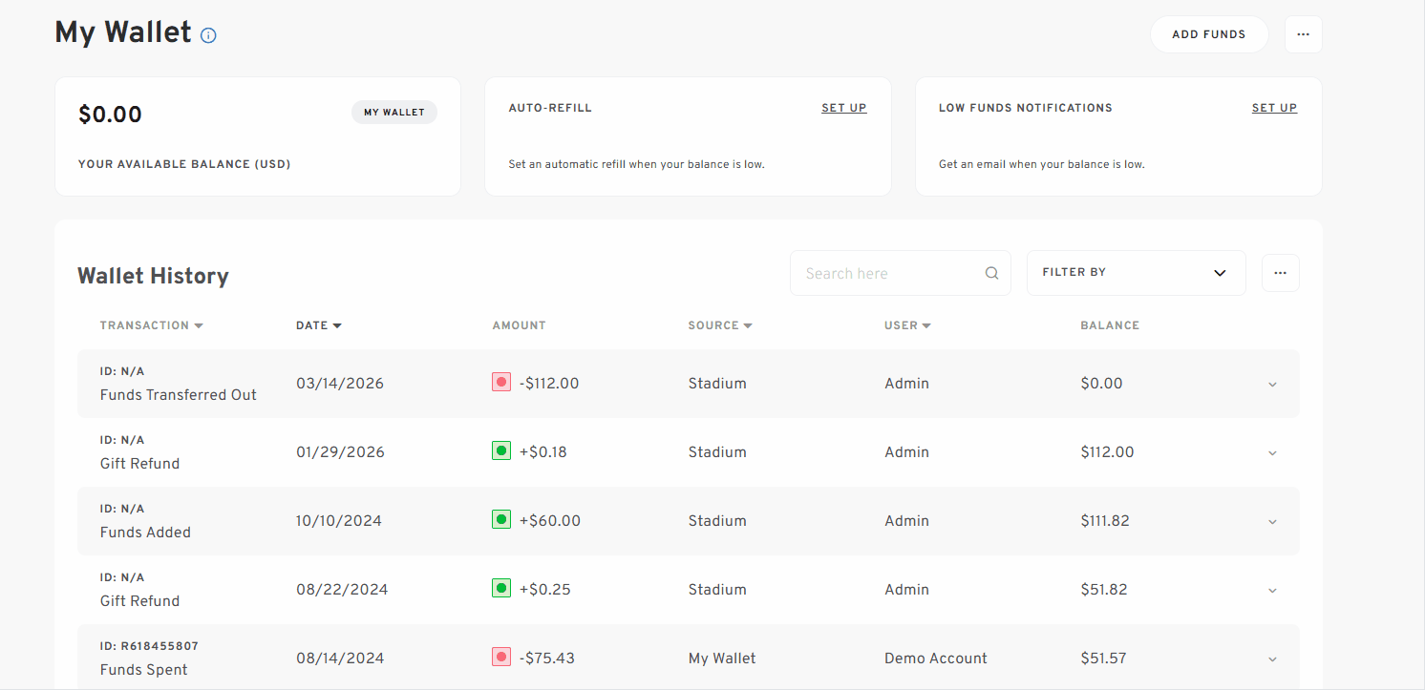The width and height of the screenshot is (1425, 690).
Task: Expand the 01/29/2026 Gift Refund row
Action: click(x=1272, y=453)
